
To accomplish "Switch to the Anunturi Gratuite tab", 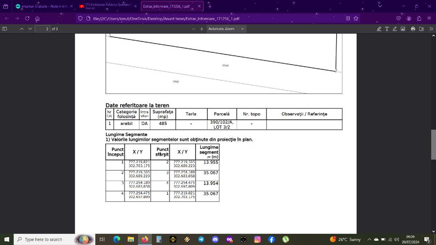I will [41, 6].
